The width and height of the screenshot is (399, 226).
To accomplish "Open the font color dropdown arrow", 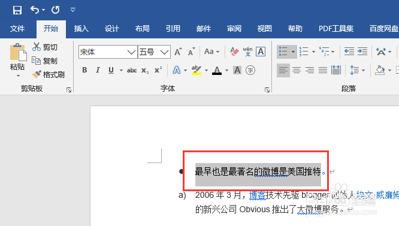I will pos(226,70).
